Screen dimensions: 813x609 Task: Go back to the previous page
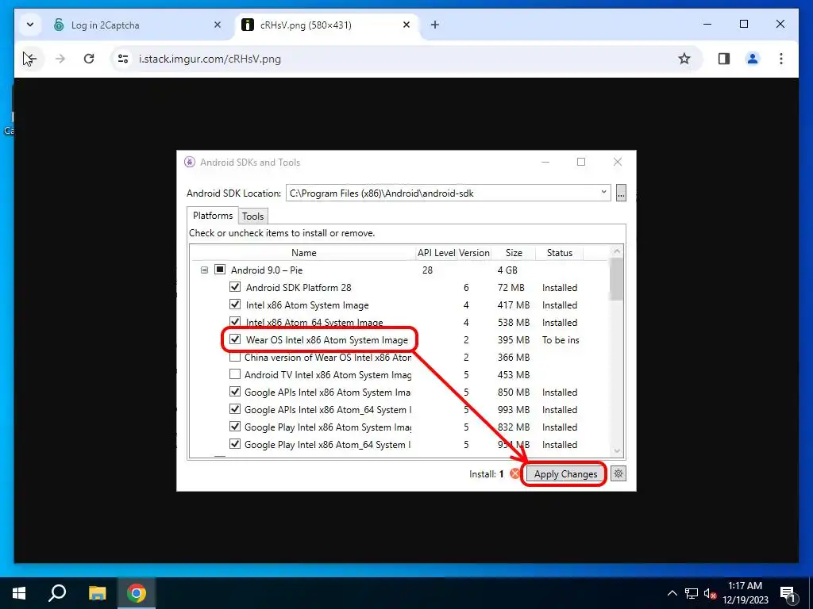(30, 59)
